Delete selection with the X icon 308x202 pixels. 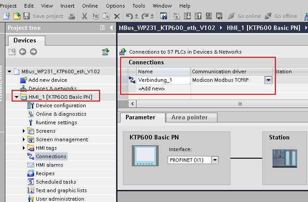click(117, 16)
